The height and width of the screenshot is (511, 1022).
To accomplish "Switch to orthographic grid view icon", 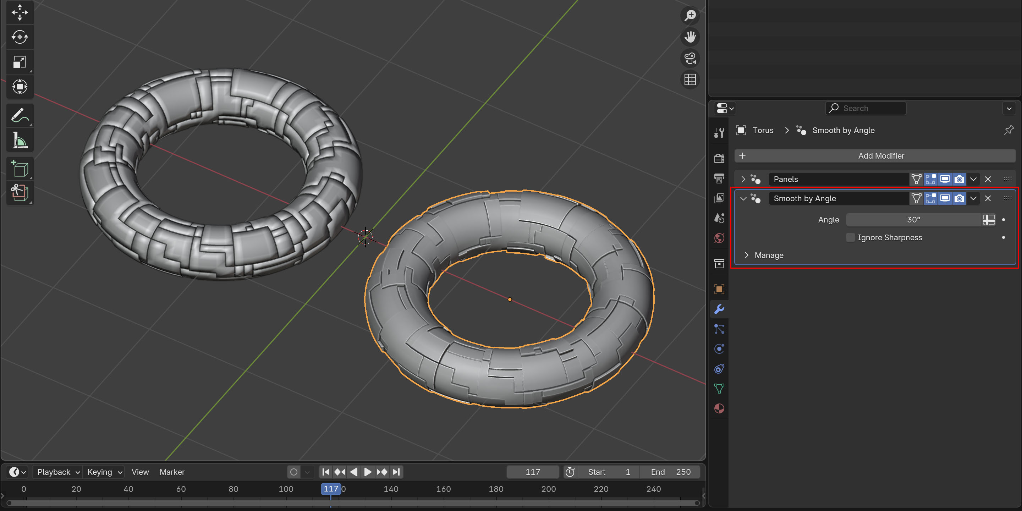I will [690, 80].
